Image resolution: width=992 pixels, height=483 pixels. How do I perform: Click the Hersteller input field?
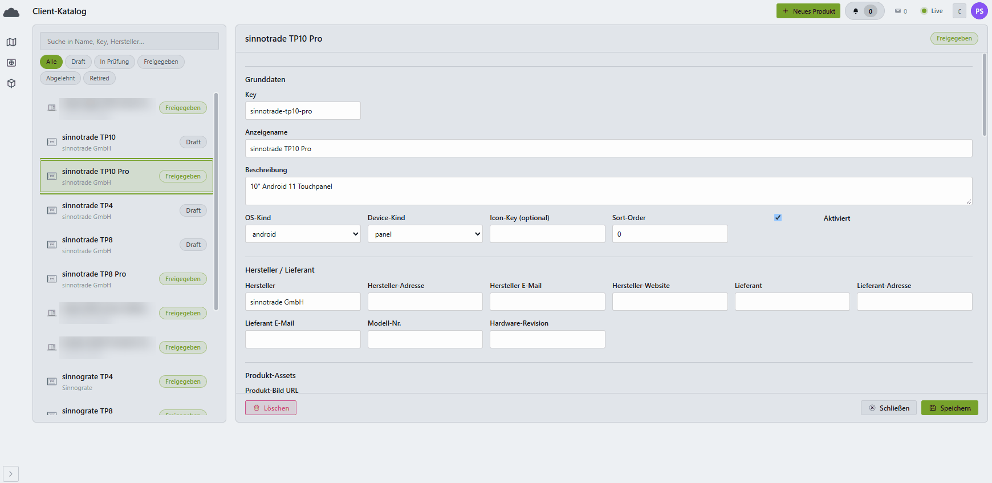[303, 302]
